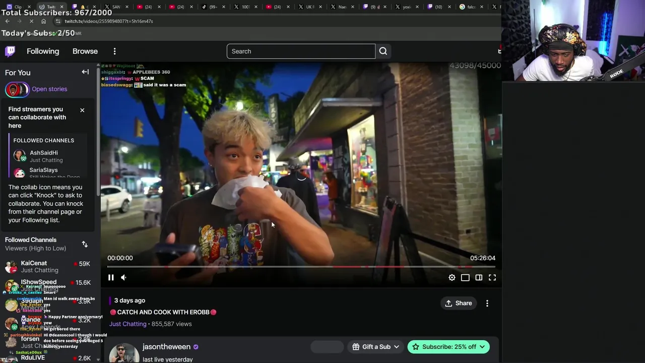Switch the video to fullscreen
The image size is (645, 363).
coord(492,277)
